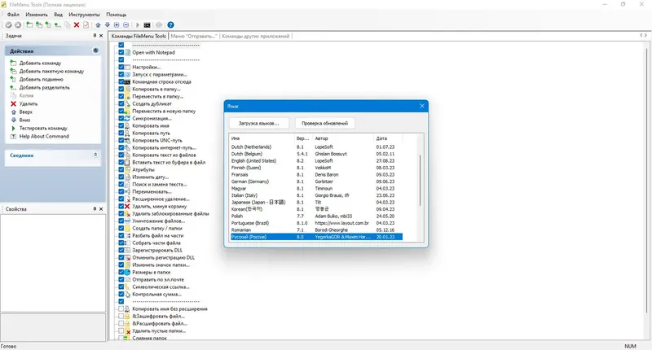Click the Загрузка языков... button

(x=258, y=123)
